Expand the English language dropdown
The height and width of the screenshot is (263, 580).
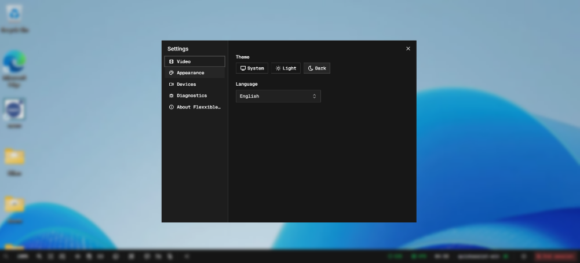pos(278,96)
